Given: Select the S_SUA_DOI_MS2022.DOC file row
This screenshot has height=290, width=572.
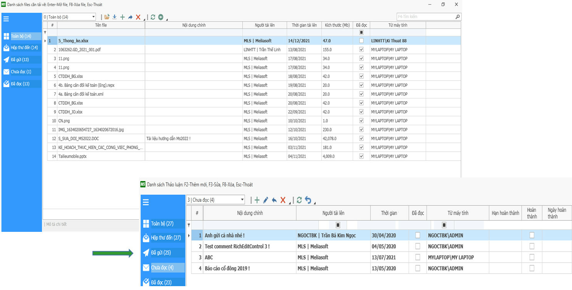Looking at the screenshot, I should 81,139.
